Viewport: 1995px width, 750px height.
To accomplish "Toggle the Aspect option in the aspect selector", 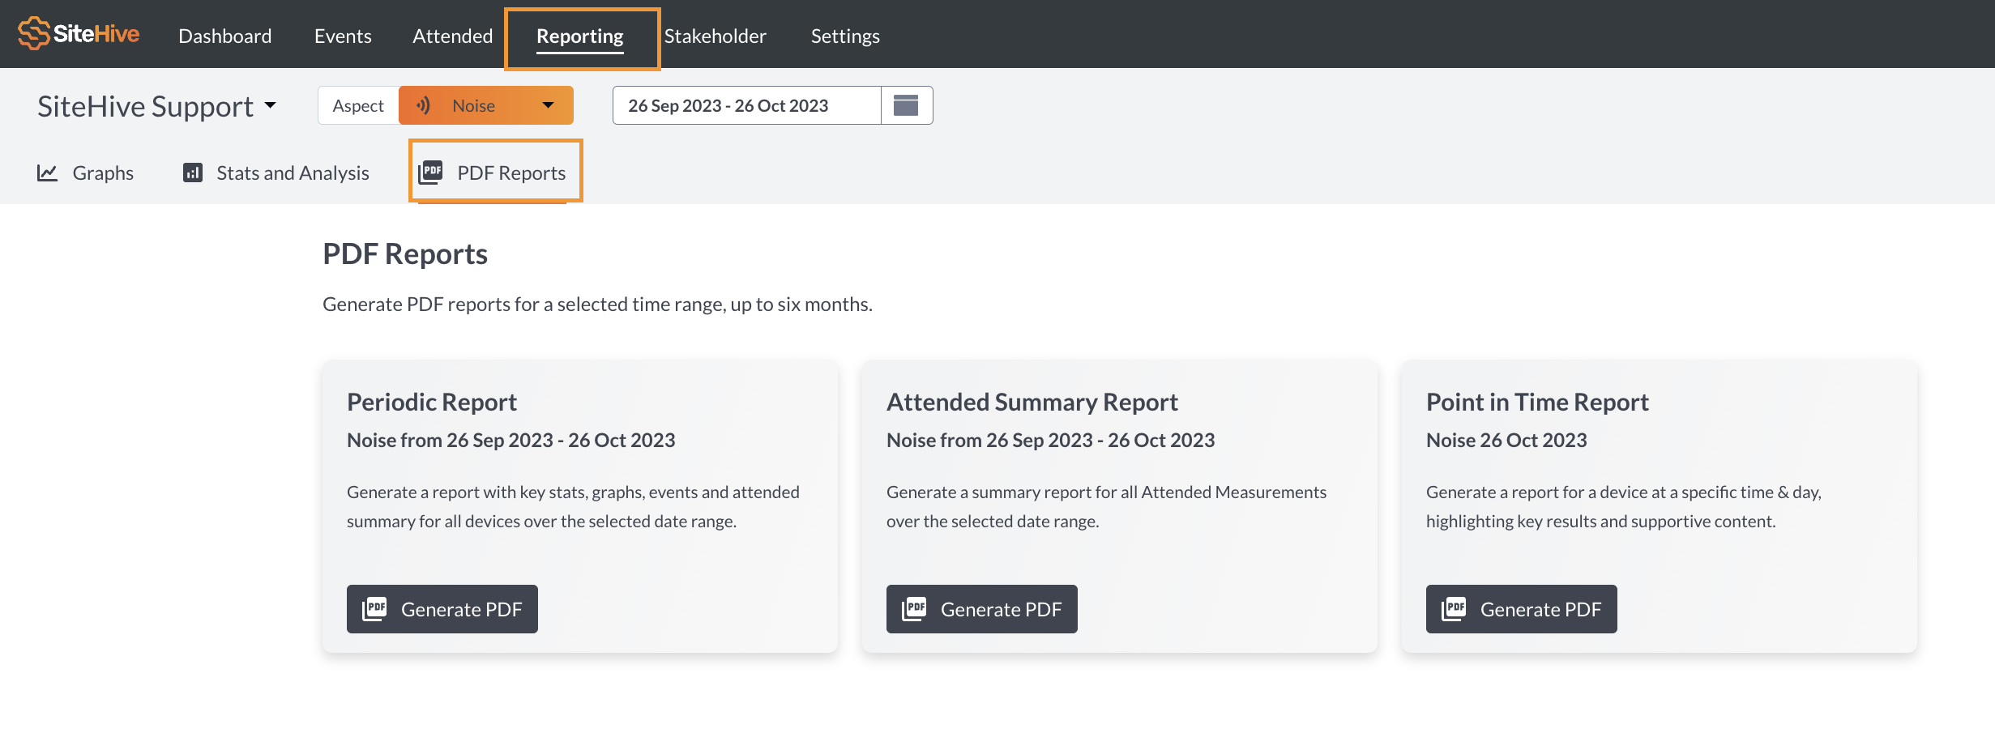I will 357,104.
